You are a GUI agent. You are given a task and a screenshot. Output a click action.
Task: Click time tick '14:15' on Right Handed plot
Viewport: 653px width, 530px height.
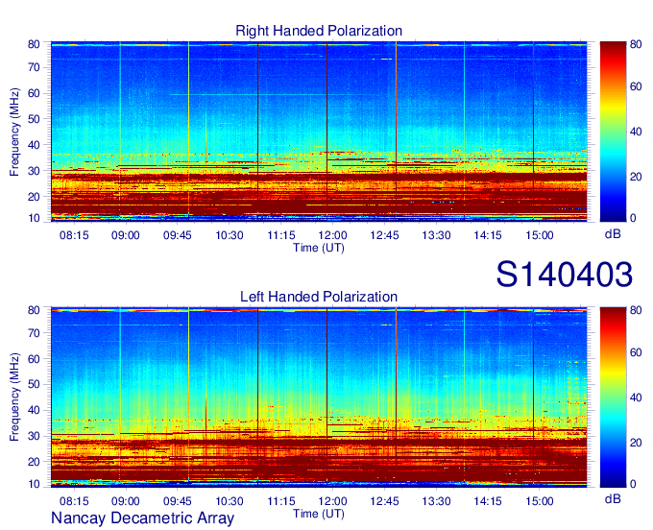coord(488,235)
